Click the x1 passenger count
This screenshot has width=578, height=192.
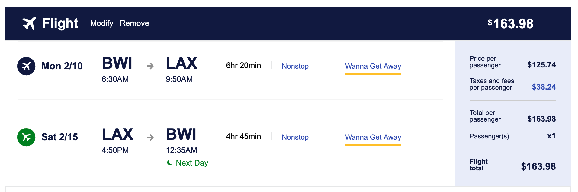(x=551, y=136)
